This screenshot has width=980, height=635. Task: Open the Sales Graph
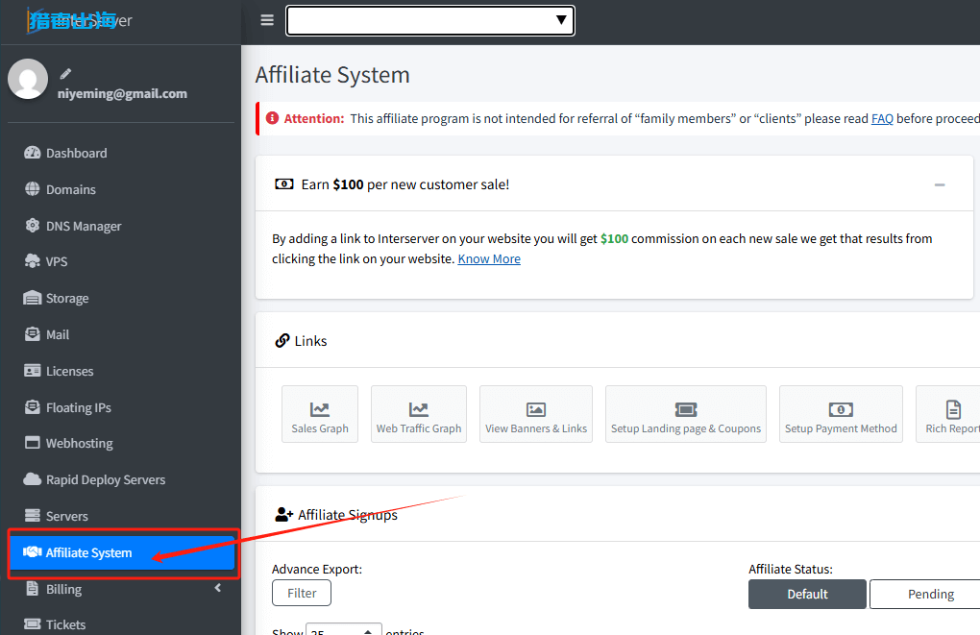click(320, 414)
